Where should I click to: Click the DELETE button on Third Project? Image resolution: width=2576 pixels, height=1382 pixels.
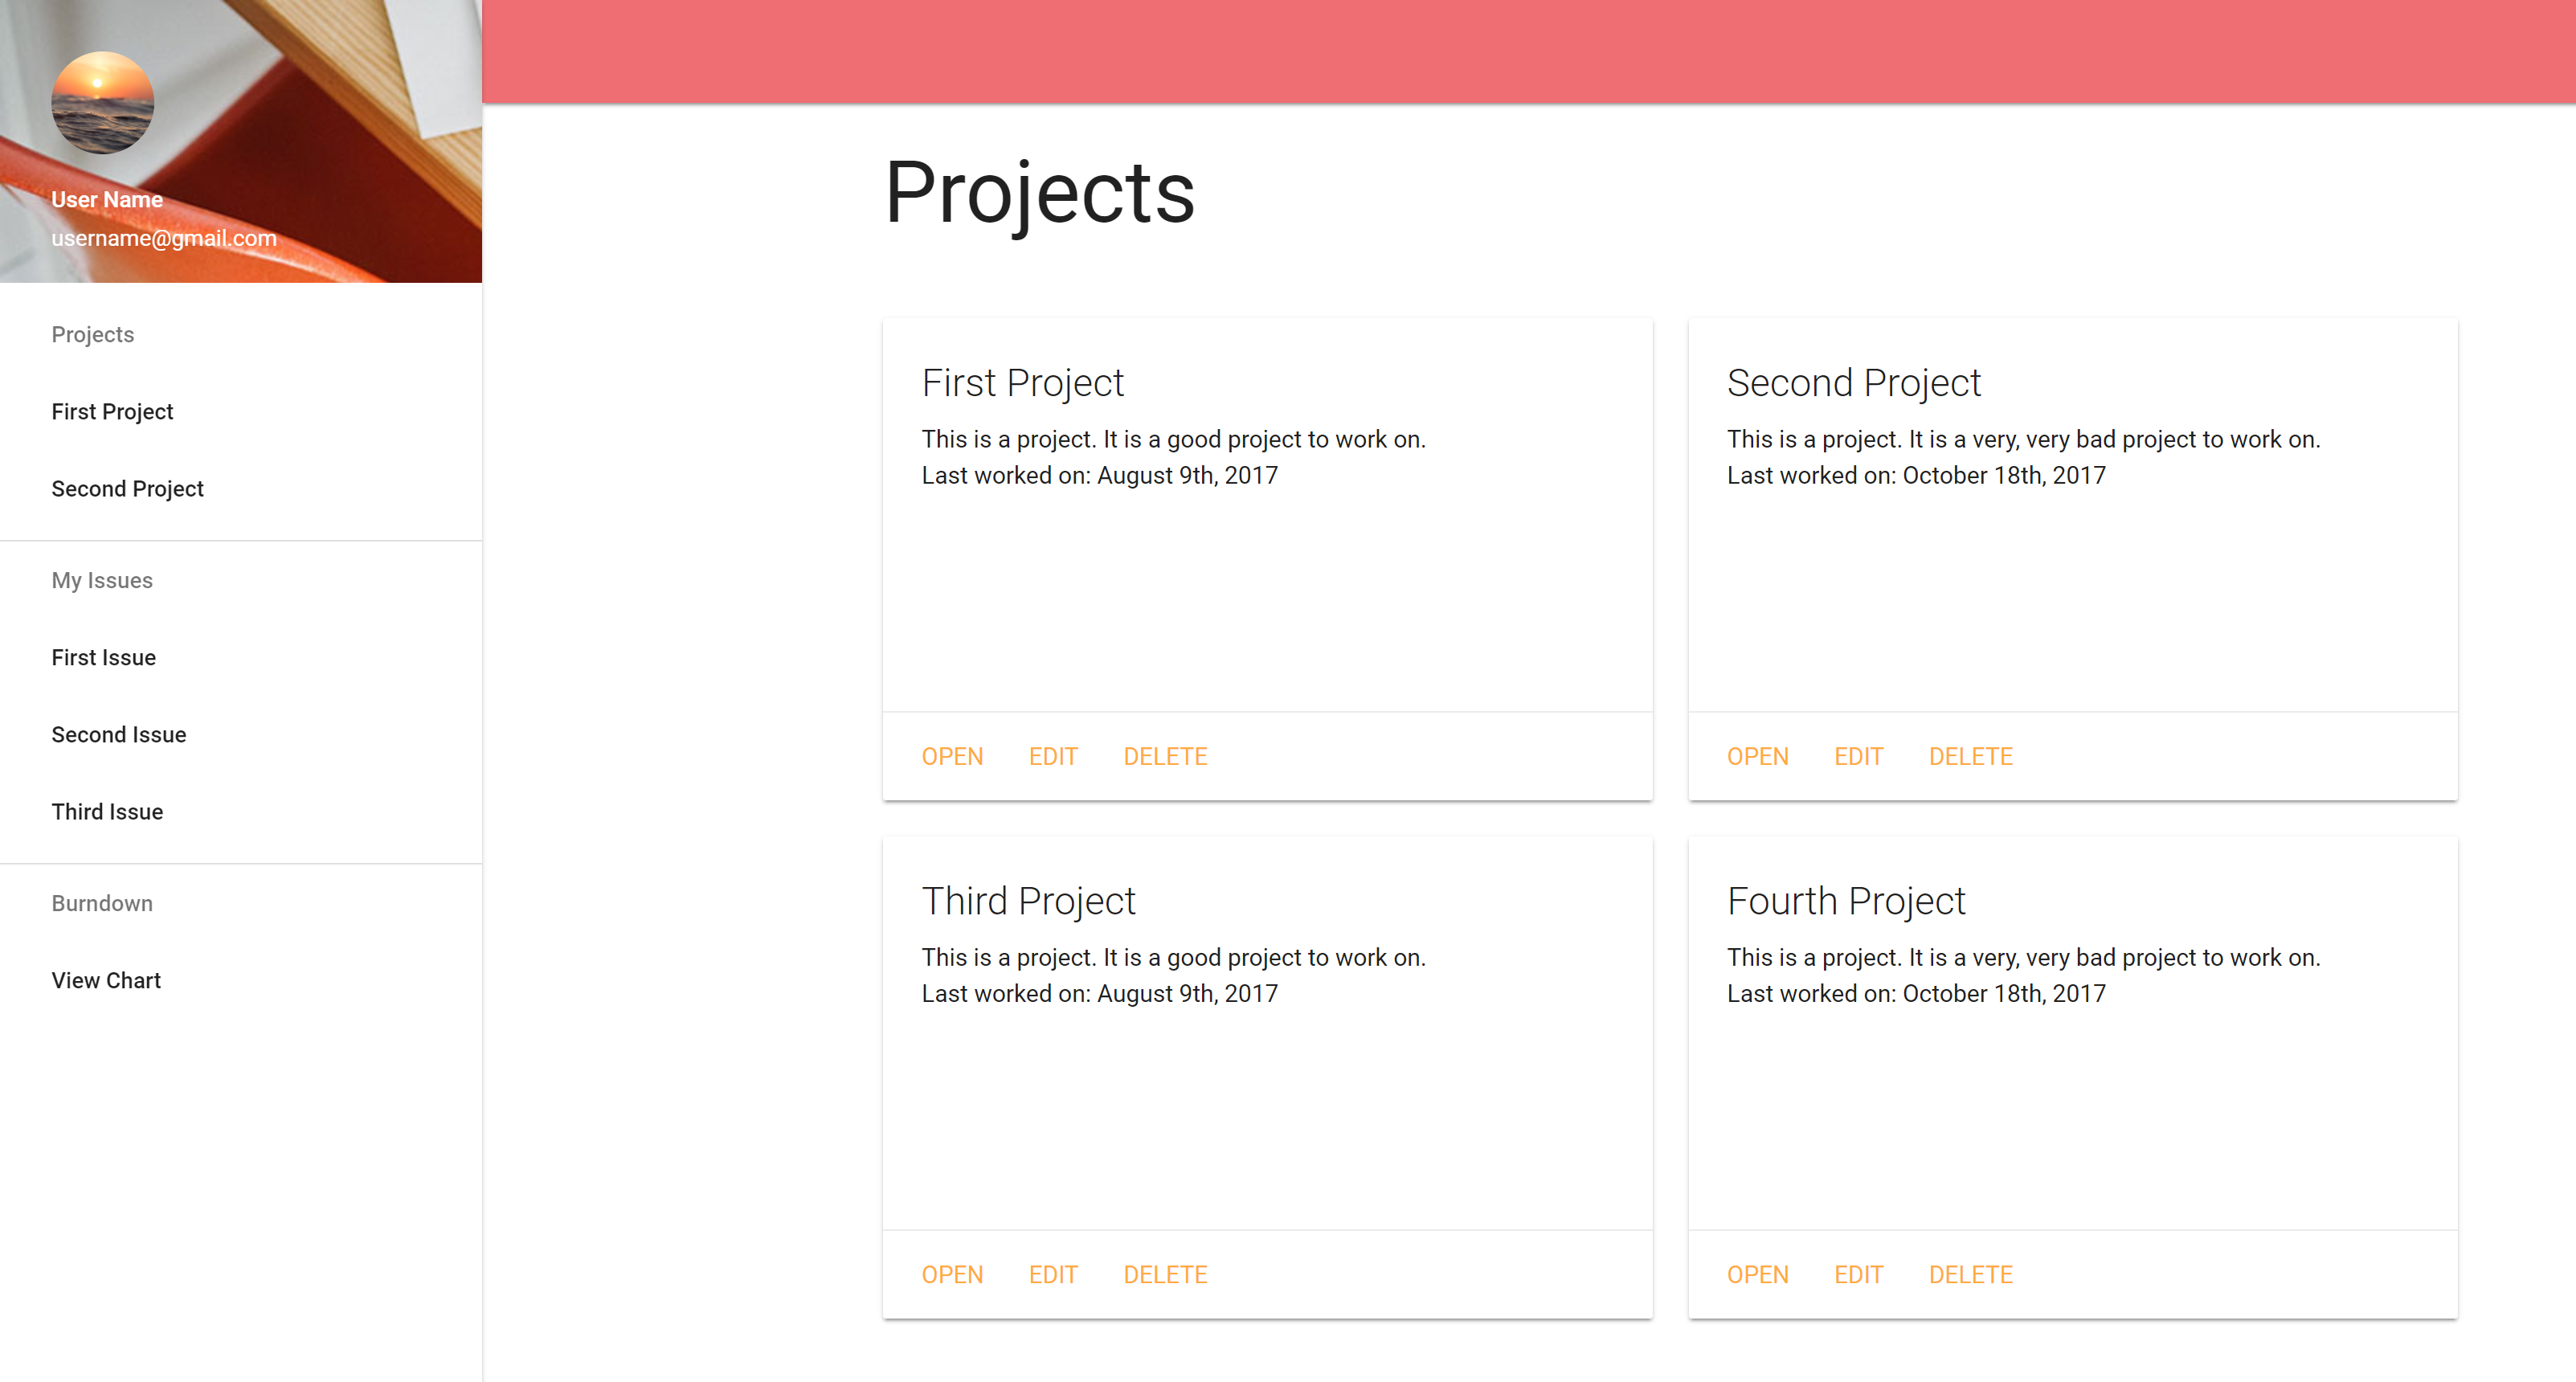(1165, 1274)
